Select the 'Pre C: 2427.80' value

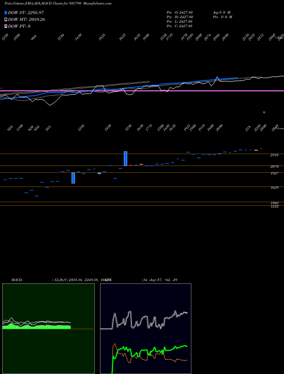click(179, 26)
